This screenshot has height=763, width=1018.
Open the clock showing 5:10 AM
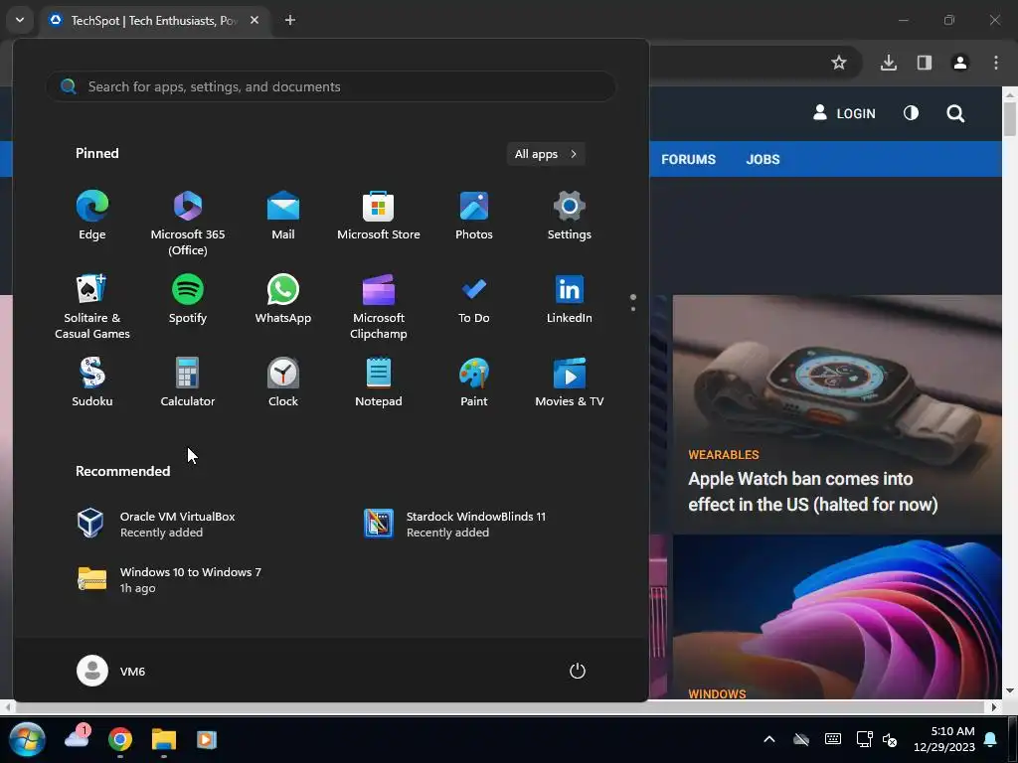944,739
